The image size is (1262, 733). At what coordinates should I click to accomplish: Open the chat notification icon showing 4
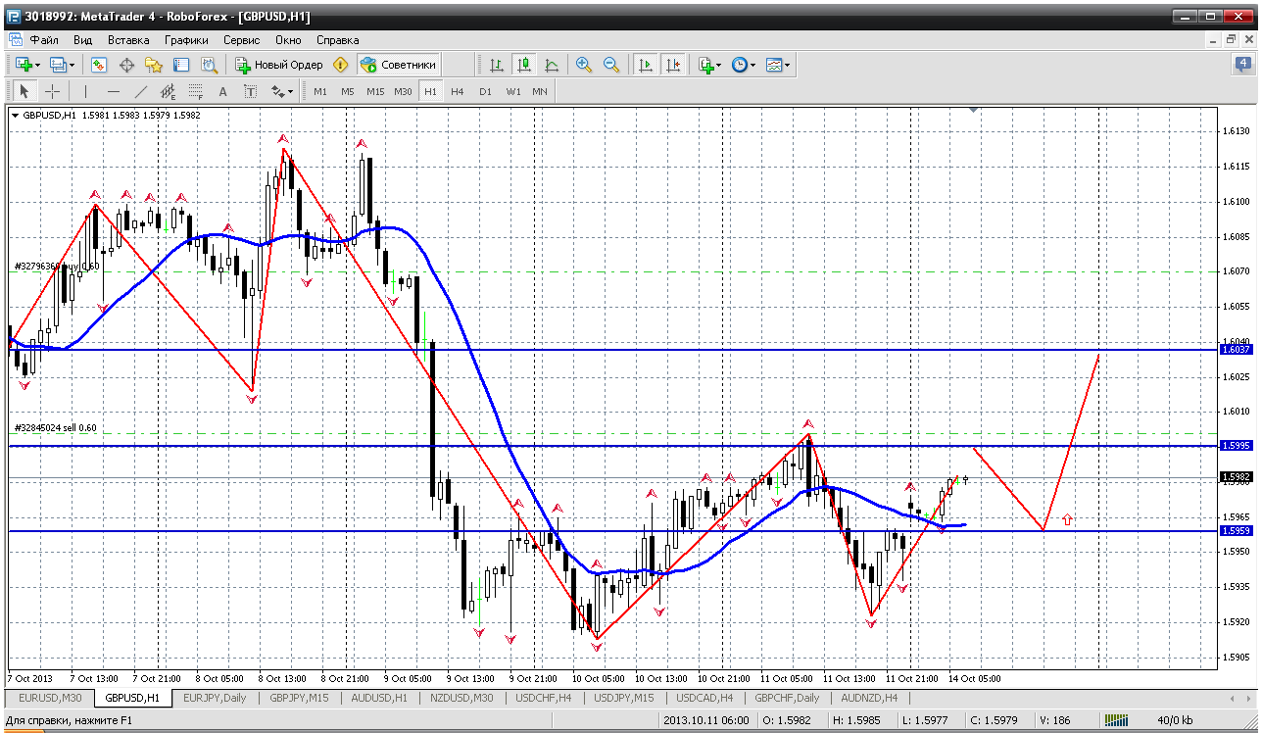tap(1241, 65)
